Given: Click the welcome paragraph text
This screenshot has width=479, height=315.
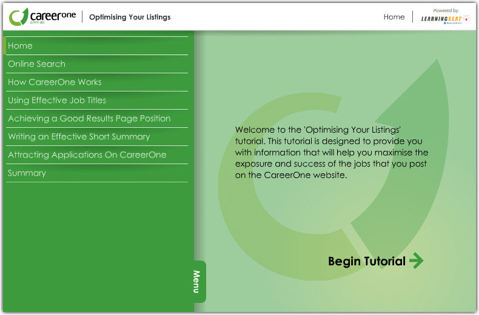Looking at the screenshot, I should (332, 152).
